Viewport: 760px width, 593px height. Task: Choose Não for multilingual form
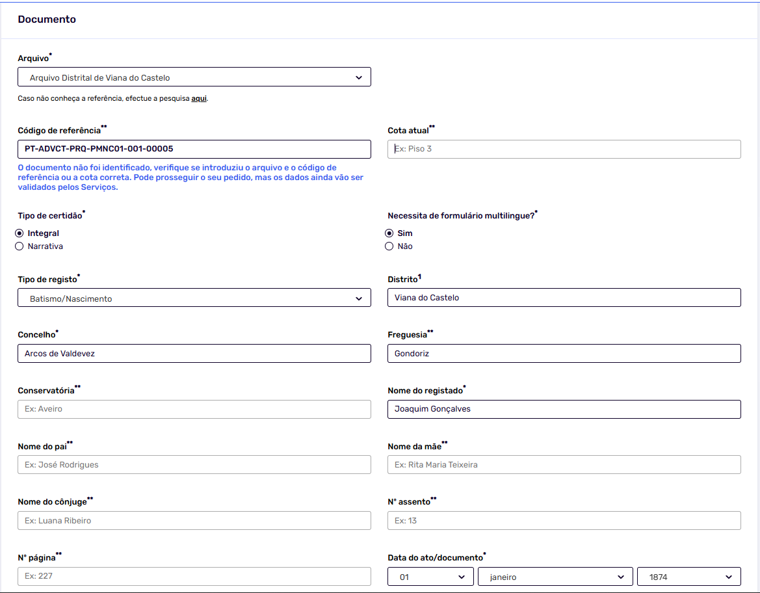pos(389,246)
